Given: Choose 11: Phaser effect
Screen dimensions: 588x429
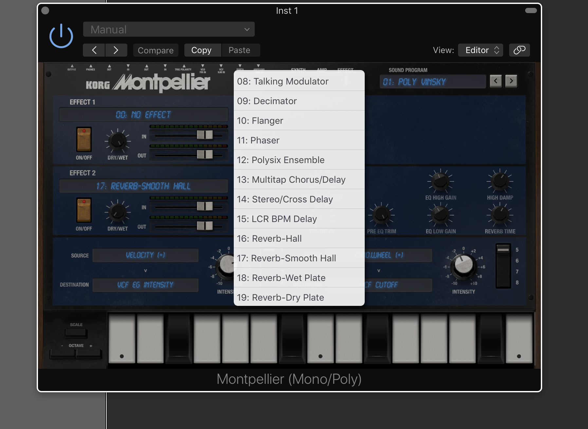Looking at the screenshot, I should (299, 140).
